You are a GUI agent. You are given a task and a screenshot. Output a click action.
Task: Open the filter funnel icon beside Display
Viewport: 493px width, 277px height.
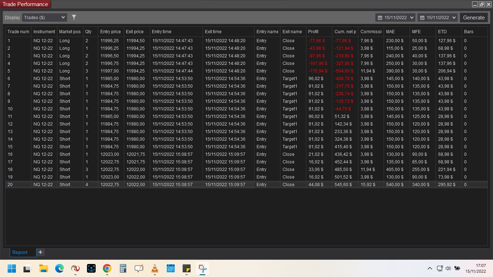[x=74, y=17]
